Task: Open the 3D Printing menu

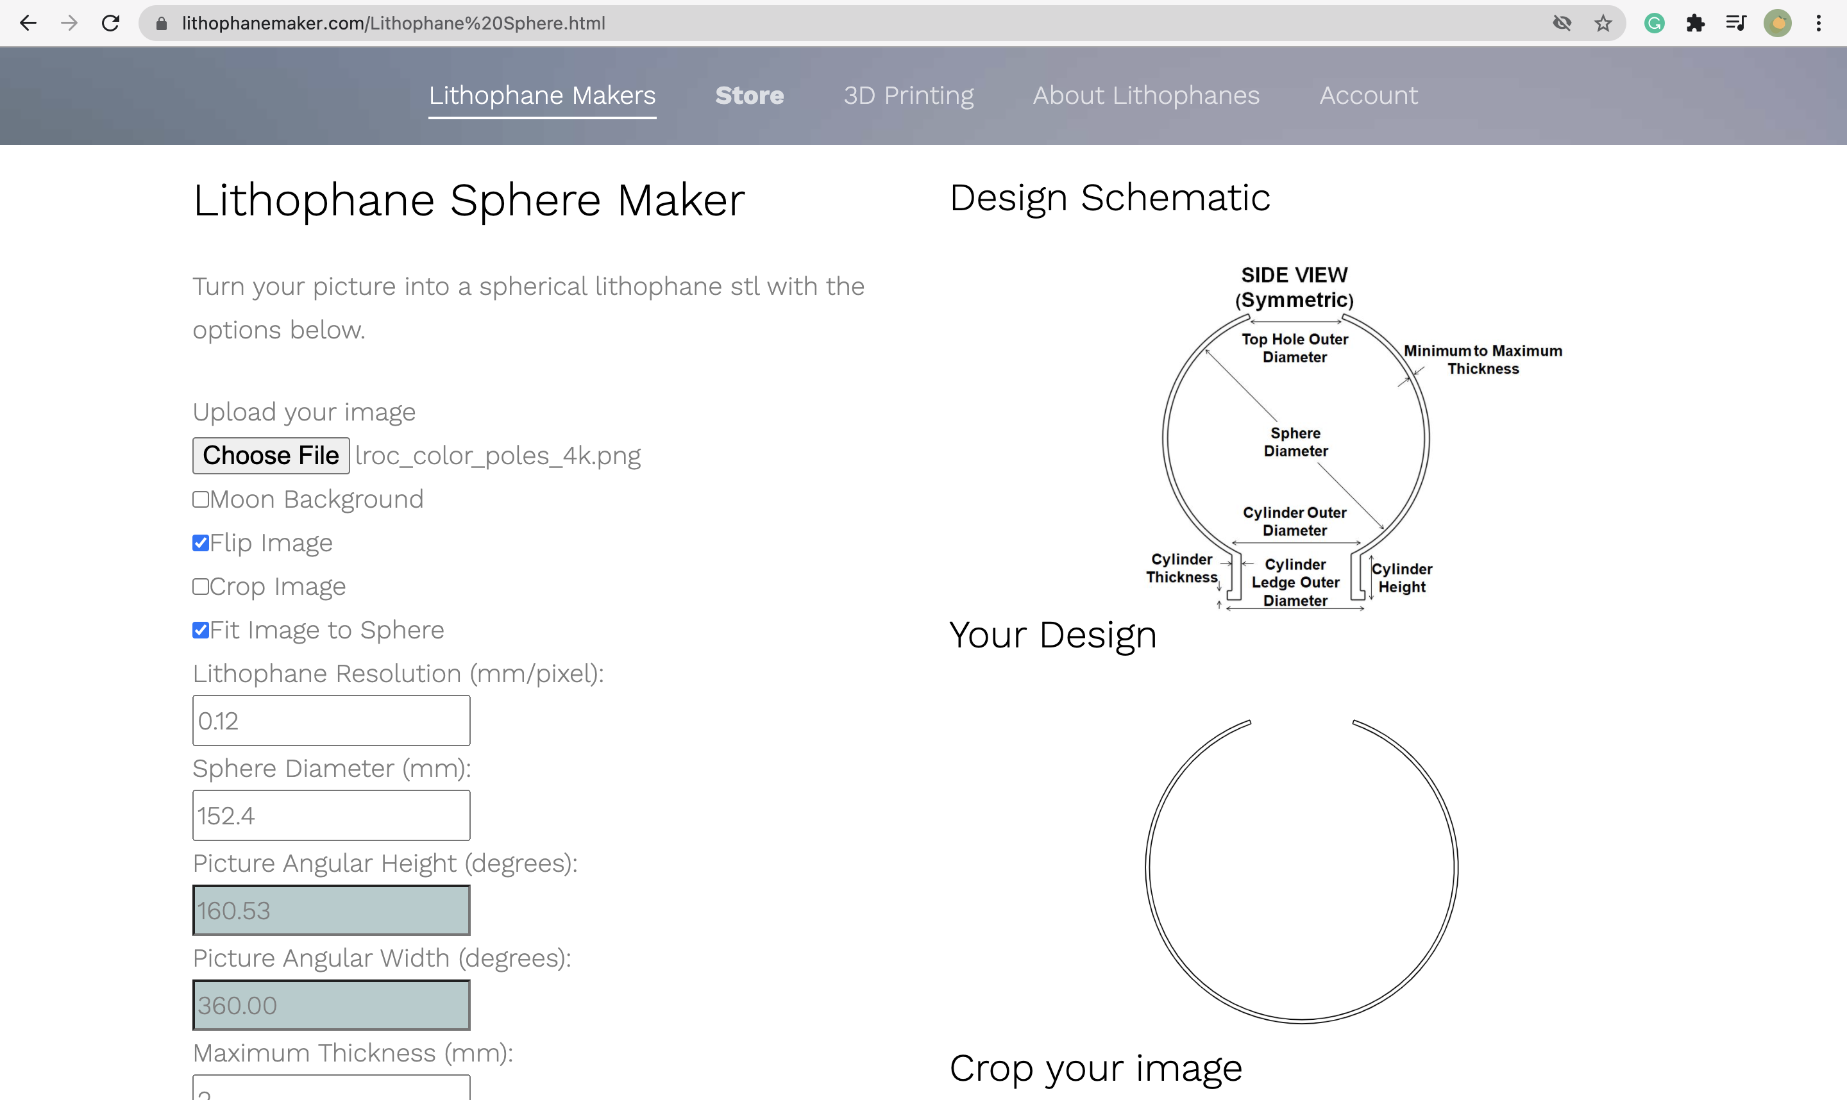Action: pos(908,95)
